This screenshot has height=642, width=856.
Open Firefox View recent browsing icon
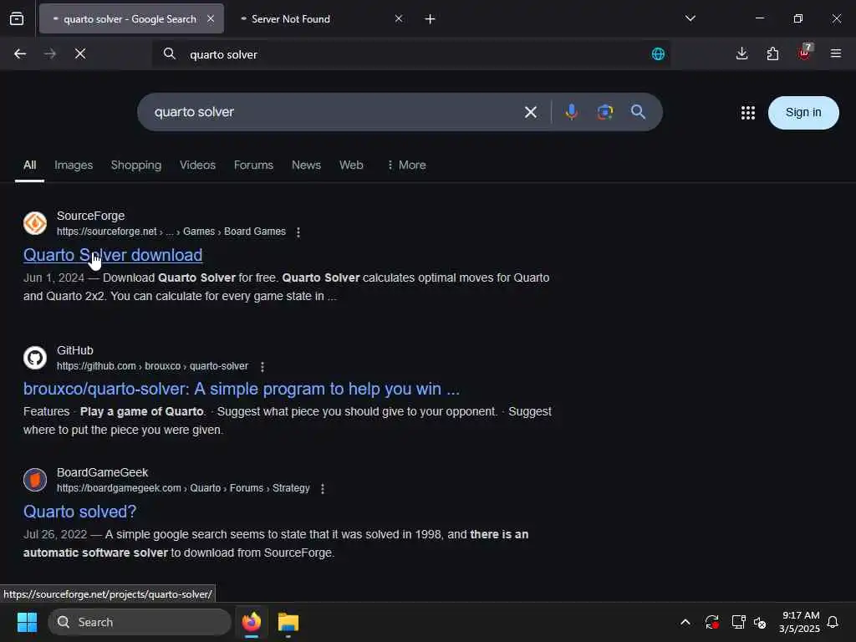[x=17, y=19]
